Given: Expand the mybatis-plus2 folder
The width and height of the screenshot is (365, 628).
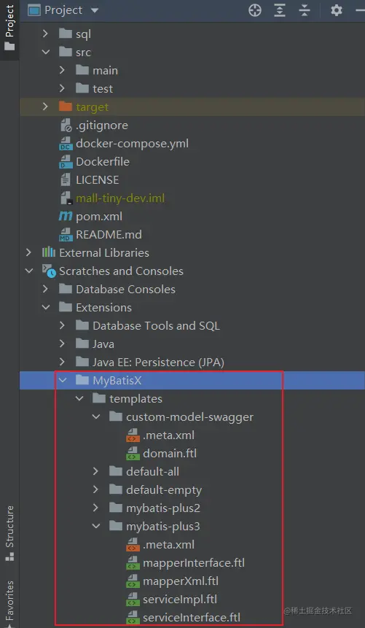Looking at the screenshot, I should (x=96, y=508).
